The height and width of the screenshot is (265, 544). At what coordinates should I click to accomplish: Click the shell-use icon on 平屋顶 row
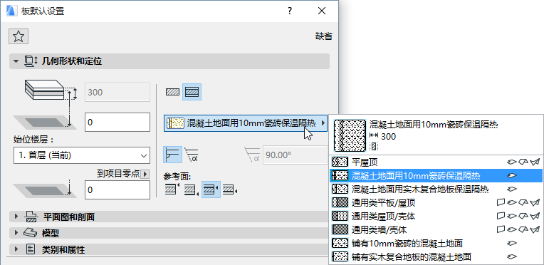535,162
